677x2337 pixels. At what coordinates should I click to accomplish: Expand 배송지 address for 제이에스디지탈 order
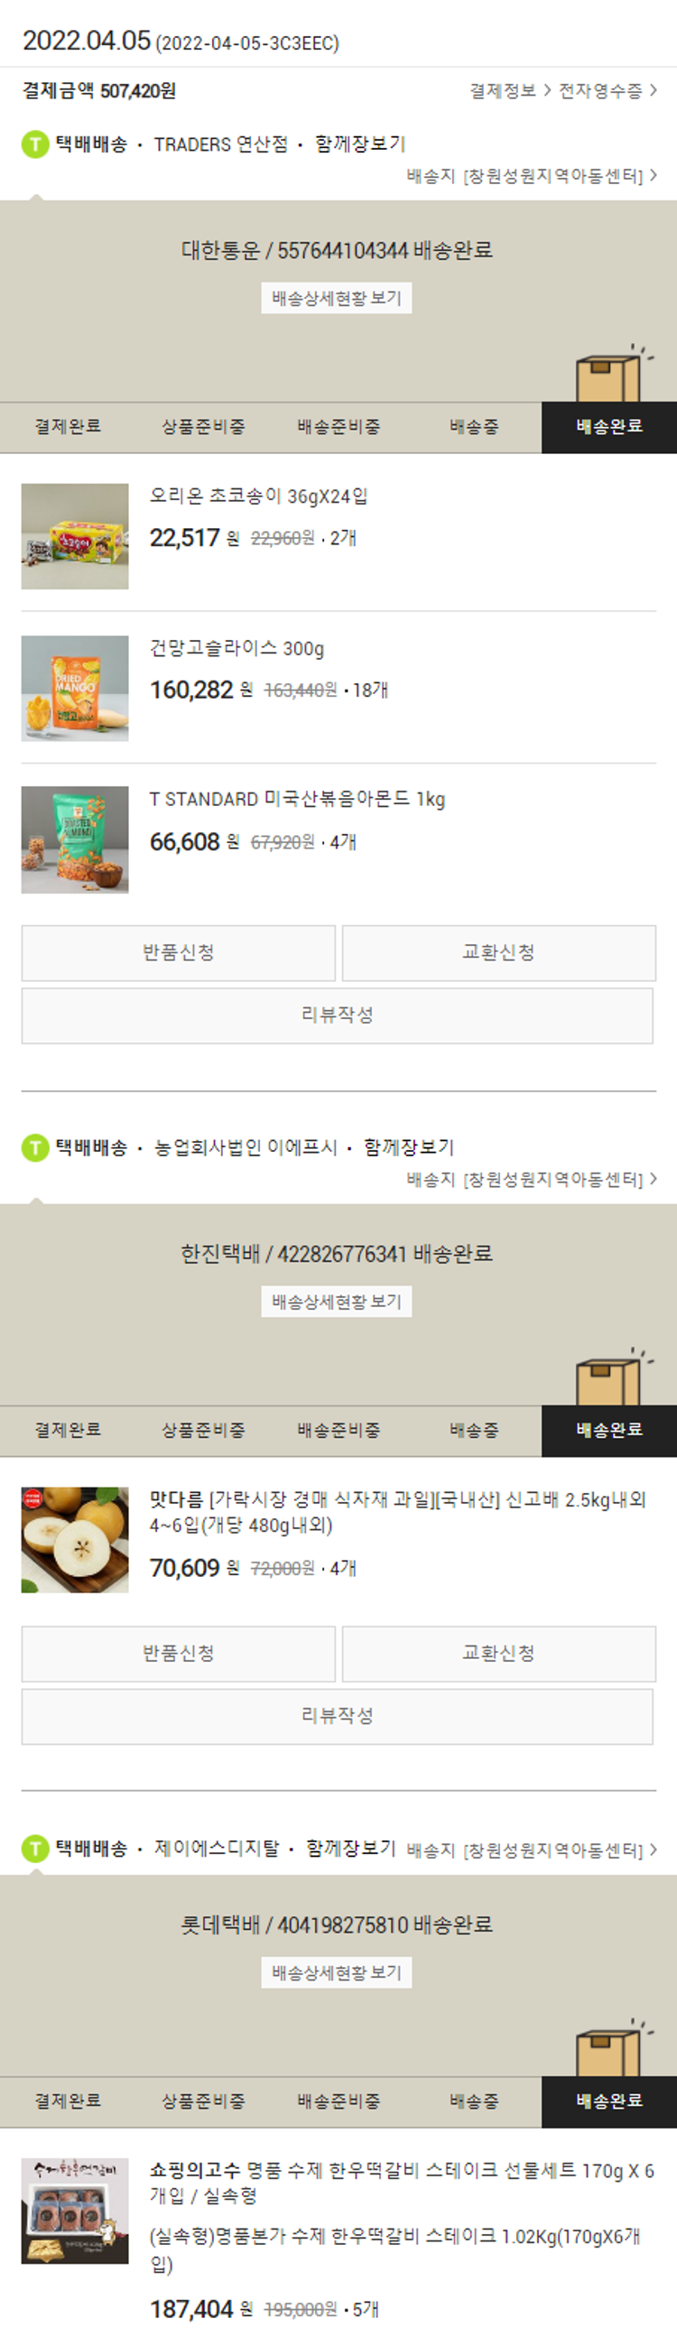[x=532, y=1850]
